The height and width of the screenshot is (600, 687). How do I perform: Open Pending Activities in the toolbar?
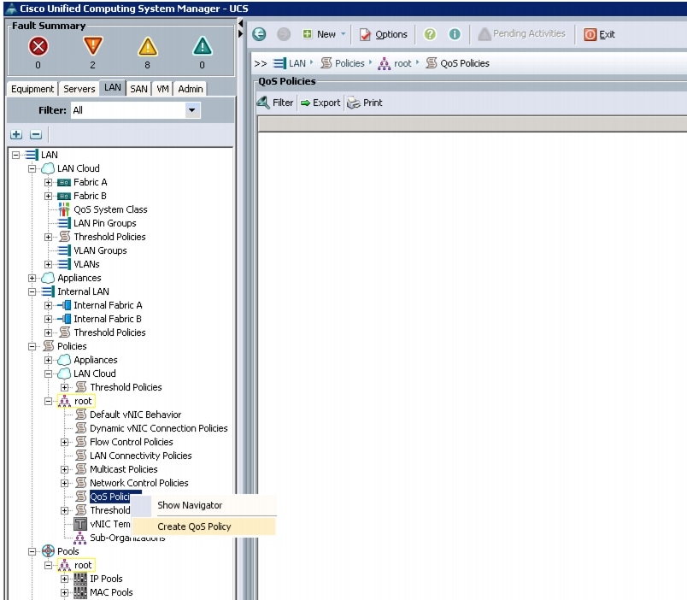click(522, 34)
